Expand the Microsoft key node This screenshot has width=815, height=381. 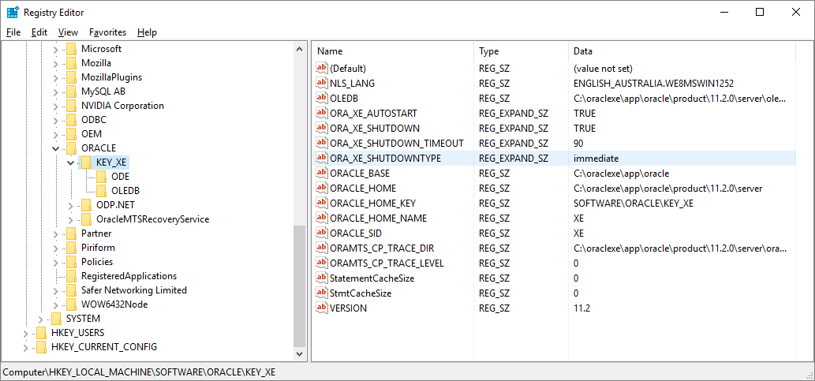(56, 49)
